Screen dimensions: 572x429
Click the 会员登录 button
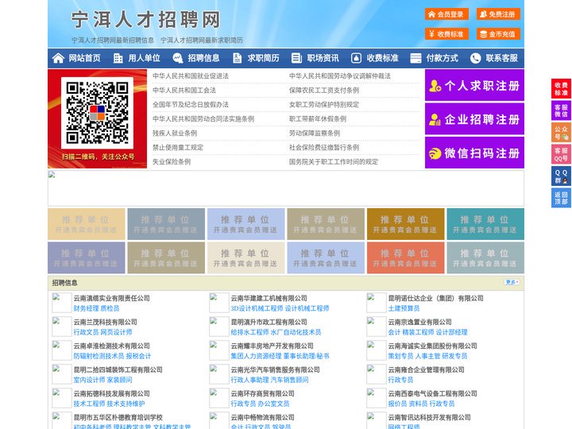point(446,14)
